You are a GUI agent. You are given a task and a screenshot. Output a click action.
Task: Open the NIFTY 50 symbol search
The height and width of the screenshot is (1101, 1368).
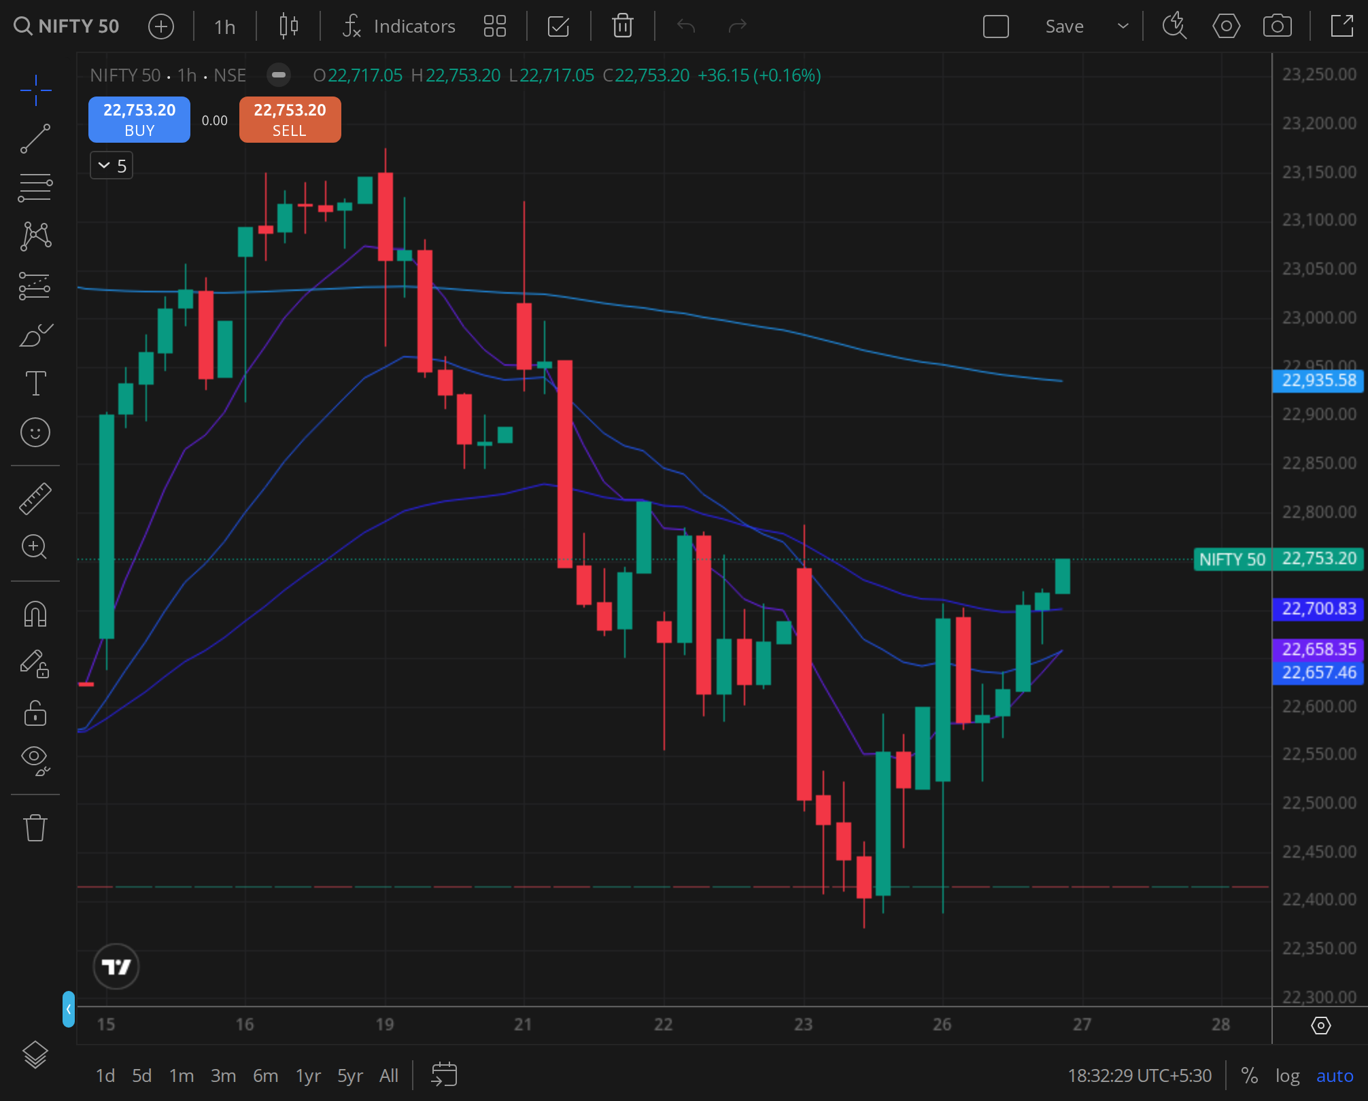[x=67, y=26]
